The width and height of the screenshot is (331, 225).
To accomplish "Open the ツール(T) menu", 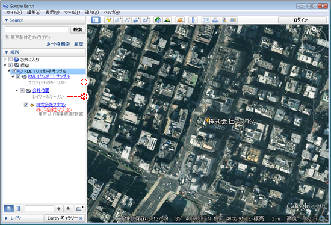I will tap(72, 13).
